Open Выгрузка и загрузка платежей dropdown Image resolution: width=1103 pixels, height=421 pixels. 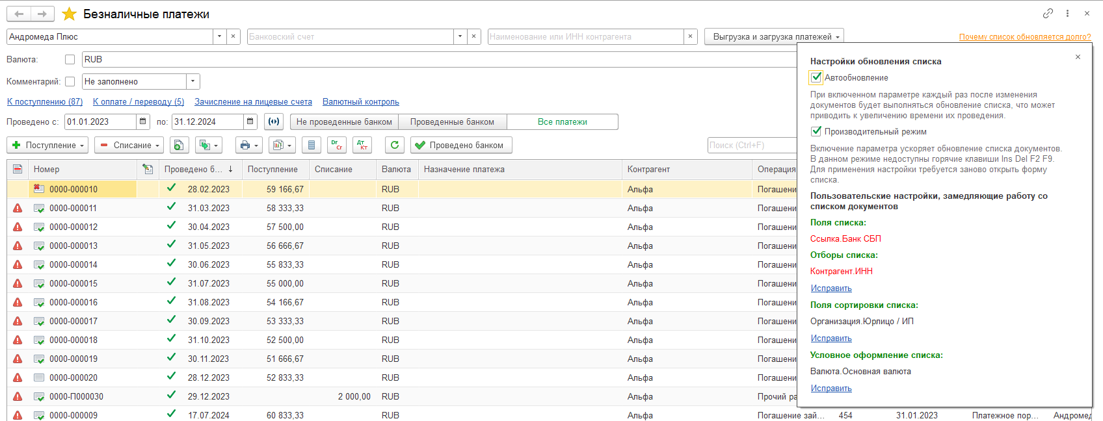[x=774, y=37]
